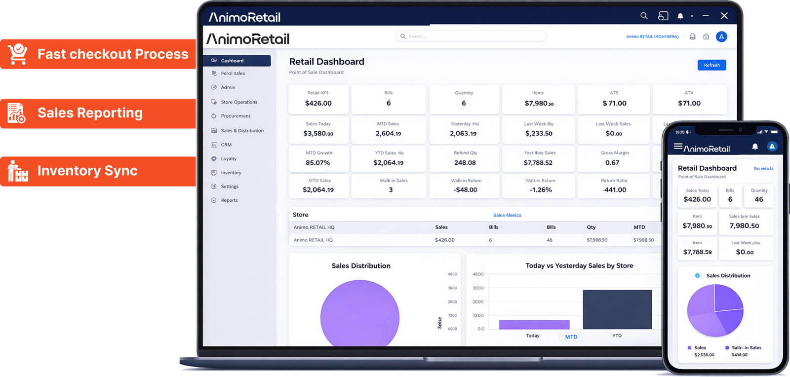This screenshot has height=377, width=790.
Task: Click the Sales Menica link
Action: (507, 215)
